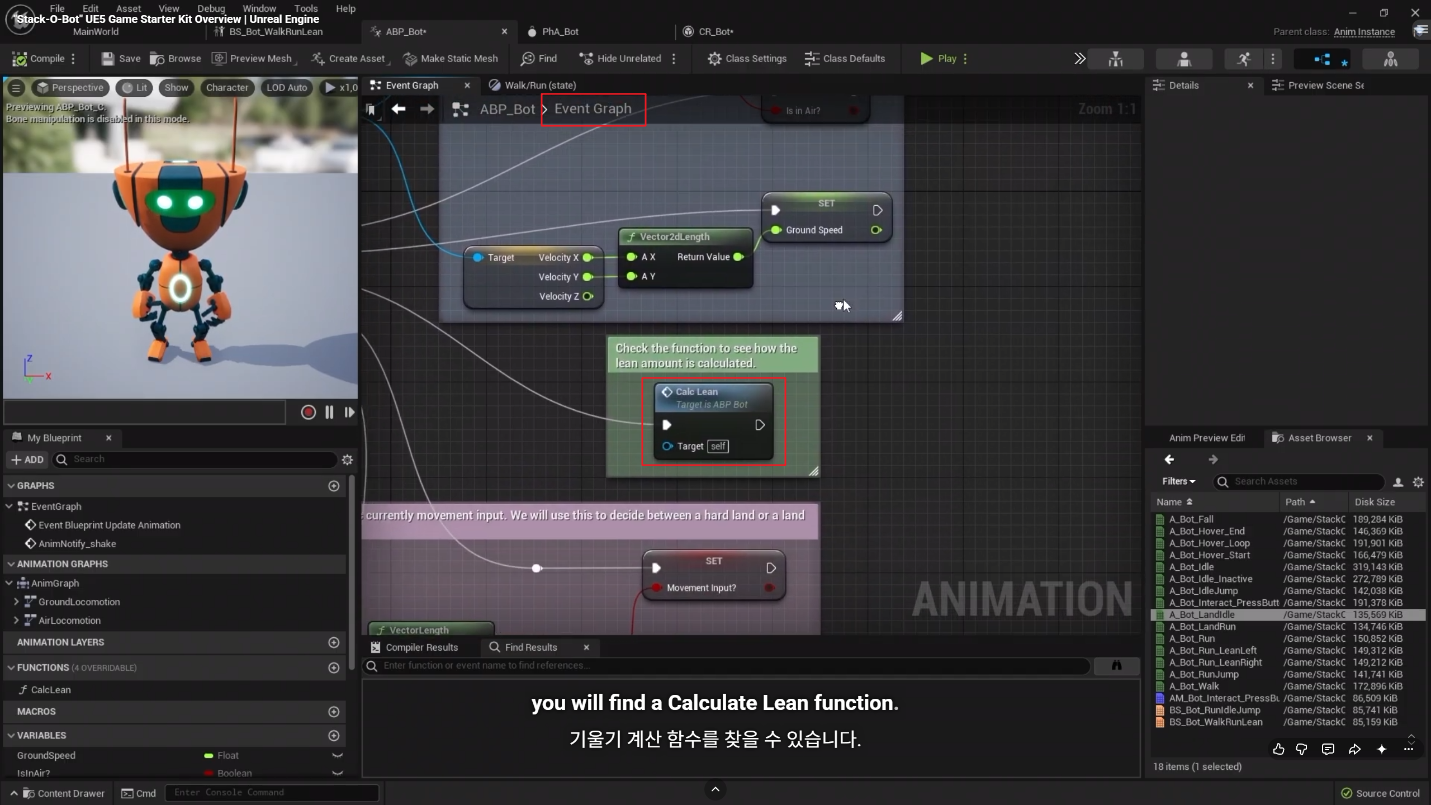Open the Anim Instance parent class

[x=1364, y=32]
